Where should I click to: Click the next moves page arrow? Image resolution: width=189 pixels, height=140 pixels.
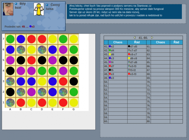152,38
